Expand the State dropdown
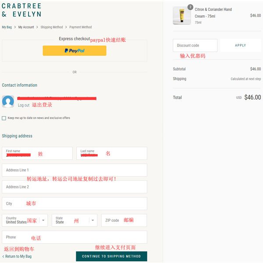 (x=75, y=220)
